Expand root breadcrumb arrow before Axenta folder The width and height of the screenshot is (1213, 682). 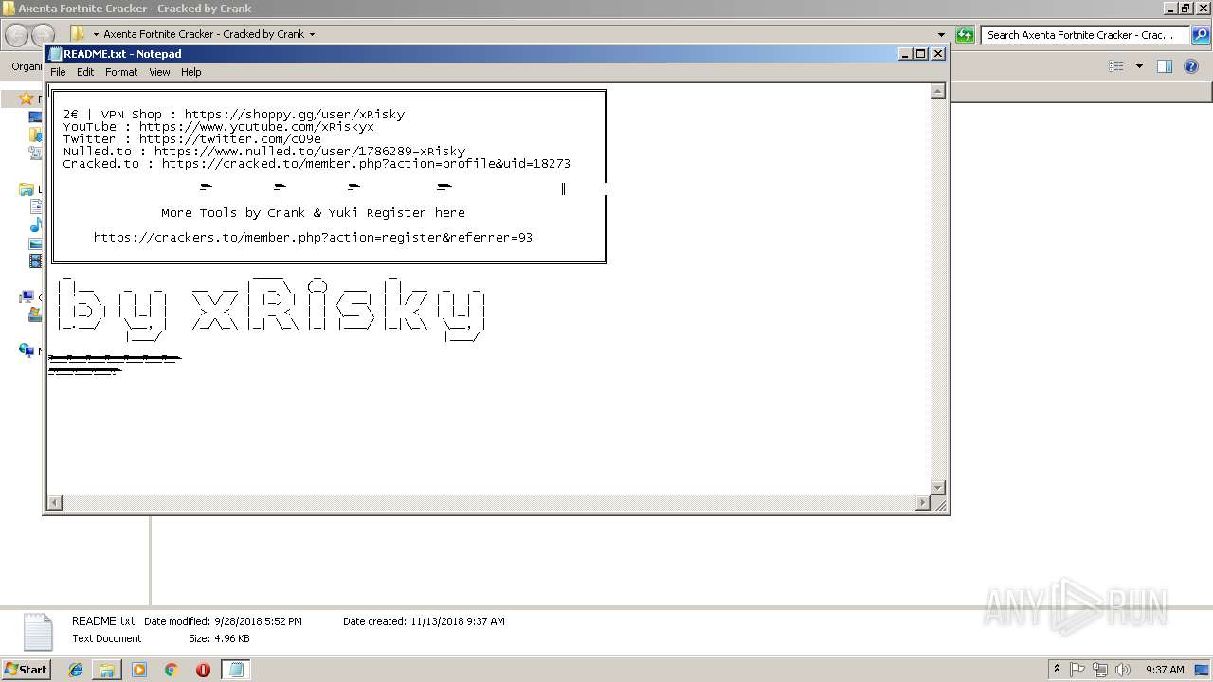(x=96, y=34)
